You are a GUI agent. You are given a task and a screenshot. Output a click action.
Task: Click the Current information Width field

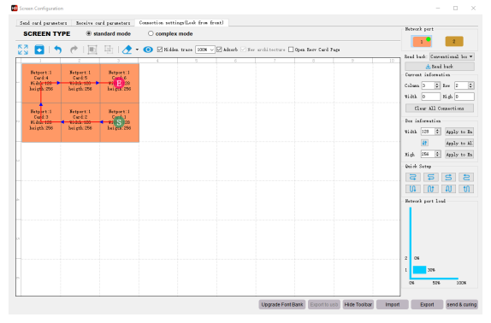coord(431,97)
